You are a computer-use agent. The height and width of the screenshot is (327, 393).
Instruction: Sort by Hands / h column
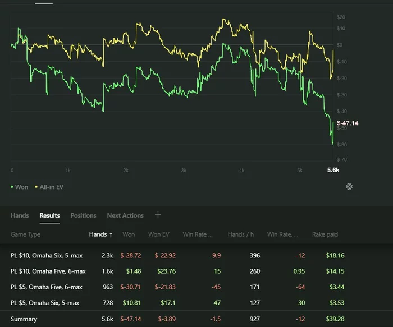[x=240, y=234]
